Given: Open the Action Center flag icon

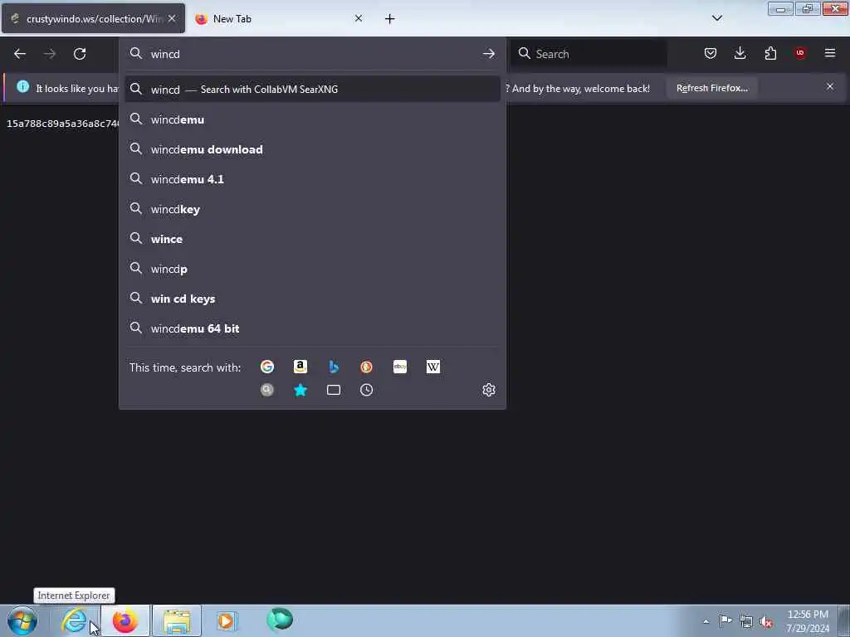Looking at the screenshot, I should [x=725, y=620].
